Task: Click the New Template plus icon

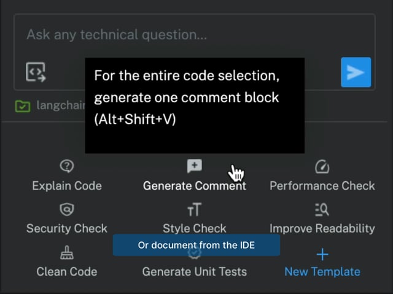Action: (x=322, y=254)
